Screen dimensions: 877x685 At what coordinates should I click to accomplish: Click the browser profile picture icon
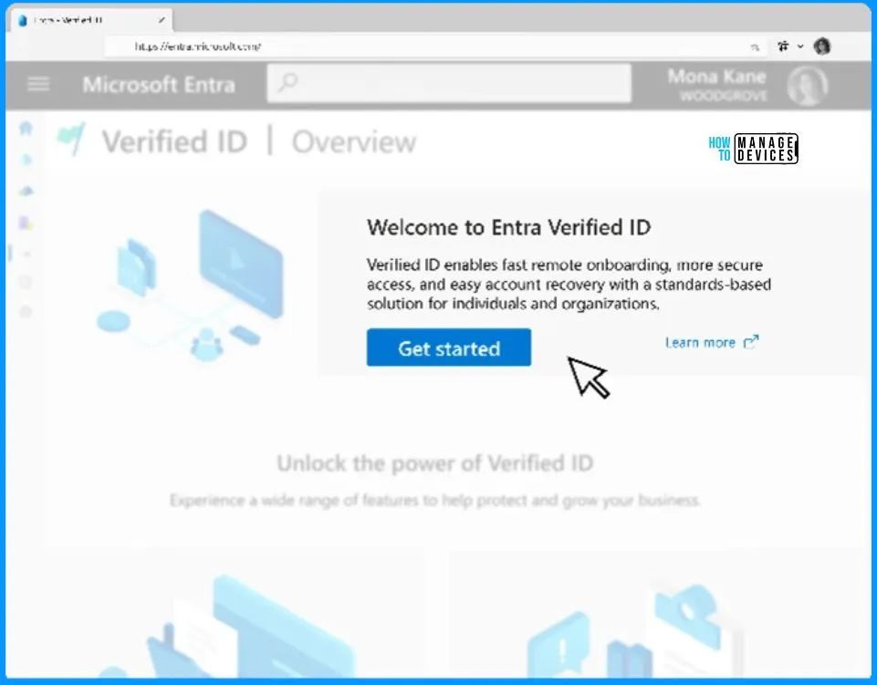[822, 47]
